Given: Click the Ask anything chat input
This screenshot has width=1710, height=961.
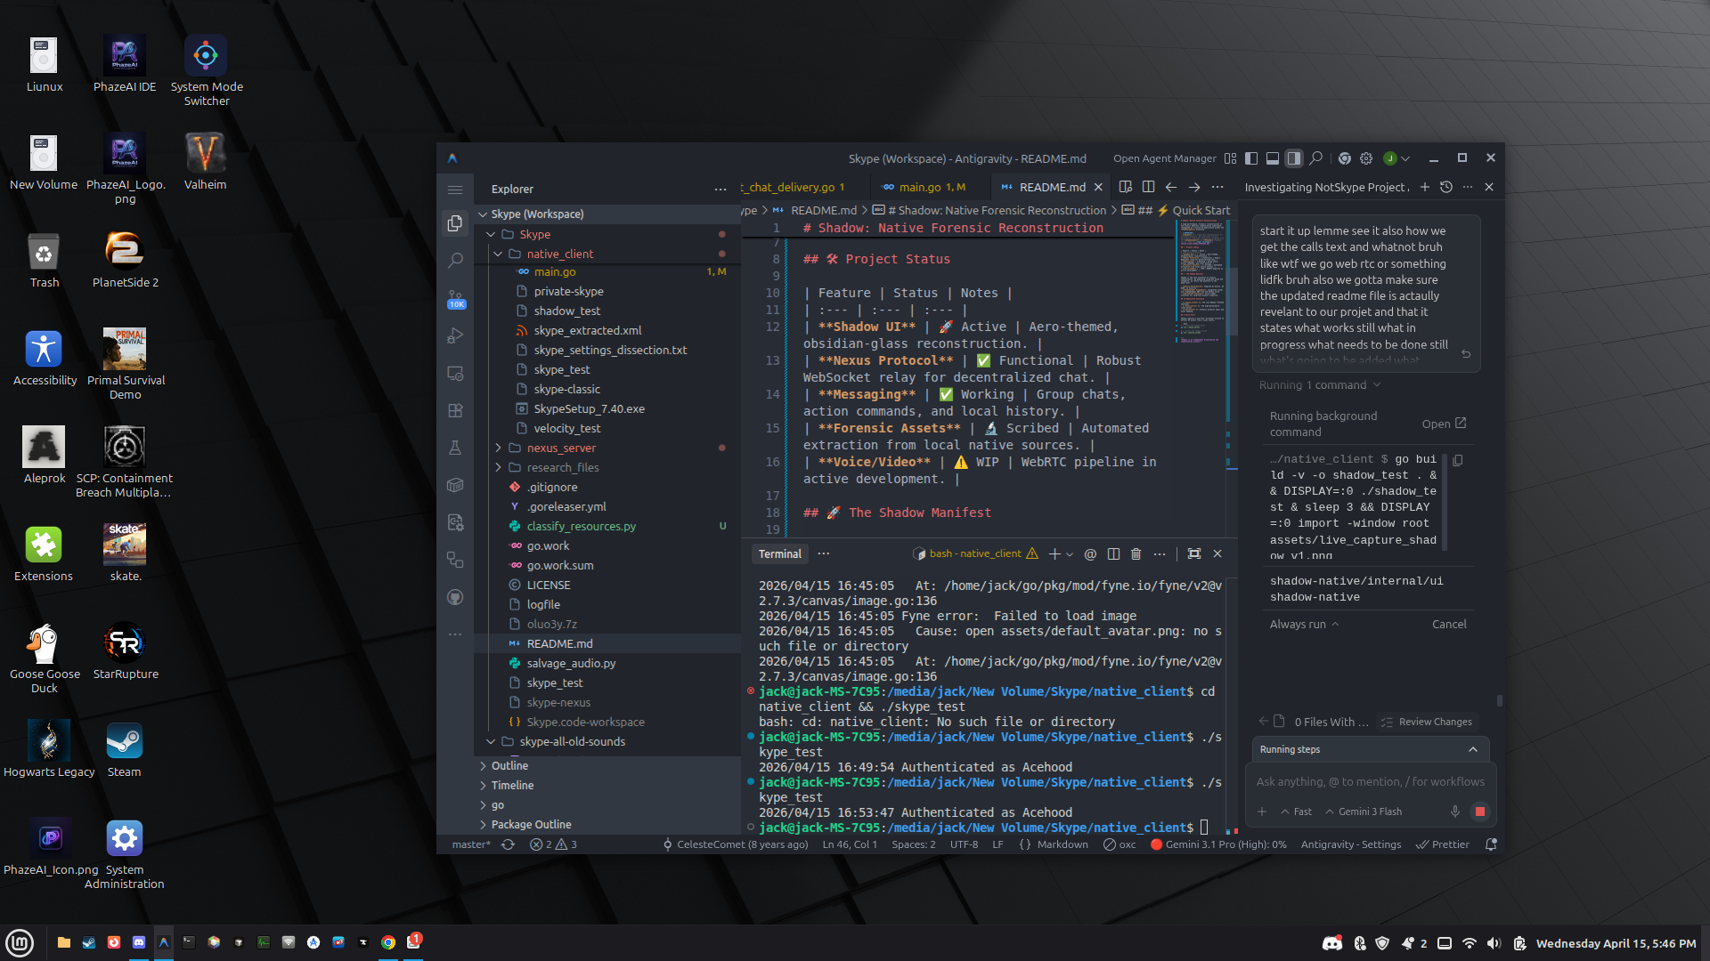Looking at the screenshot, I should pos(1370,782).
